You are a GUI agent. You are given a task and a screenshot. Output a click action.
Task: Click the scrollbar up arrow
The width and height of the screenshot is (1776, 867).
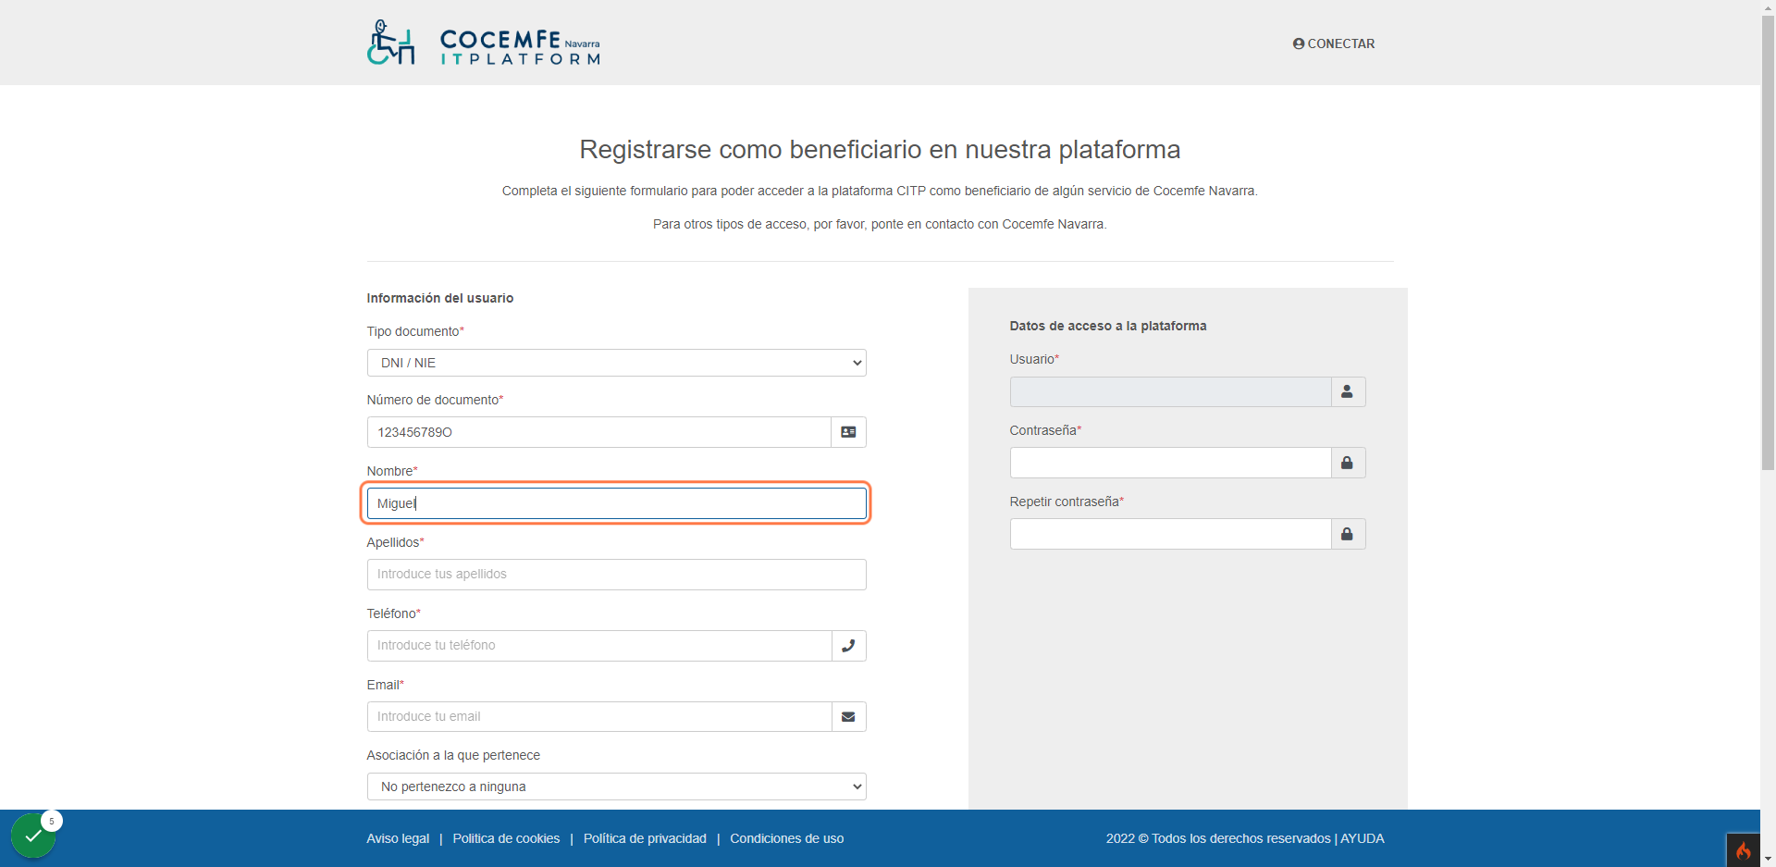(x=1768, y=7)
